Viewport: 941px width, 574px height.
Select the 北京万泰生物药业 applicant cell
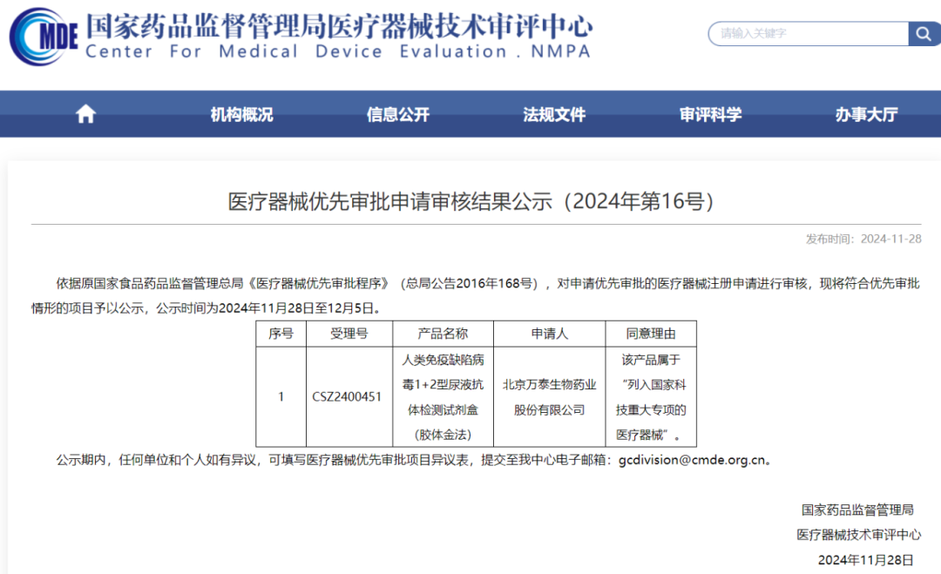pos(549,396)
